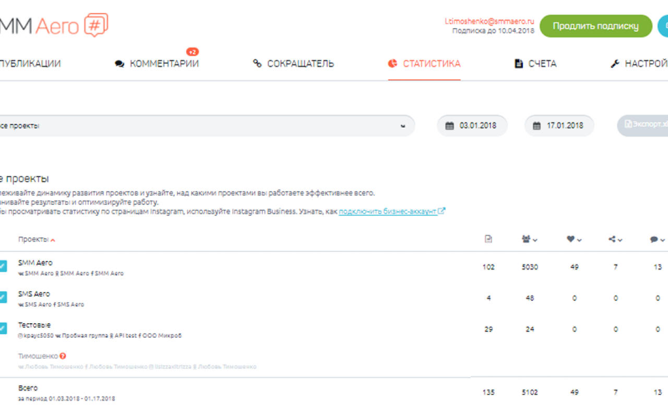Sort by the comments bubble icon column

click(x=657, y=239)
